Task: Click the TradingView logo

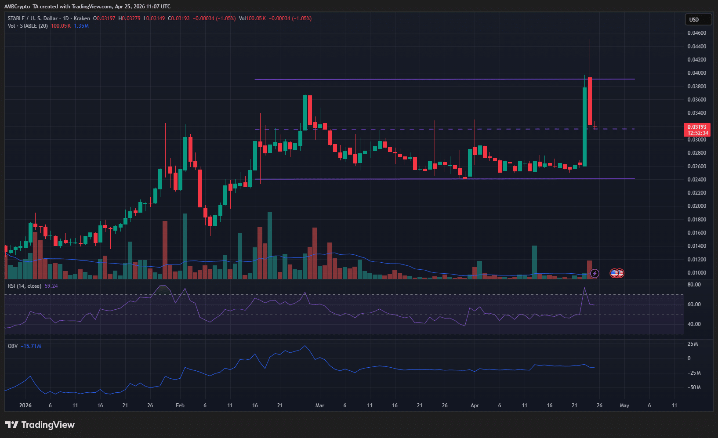Action: pos(40,425)
